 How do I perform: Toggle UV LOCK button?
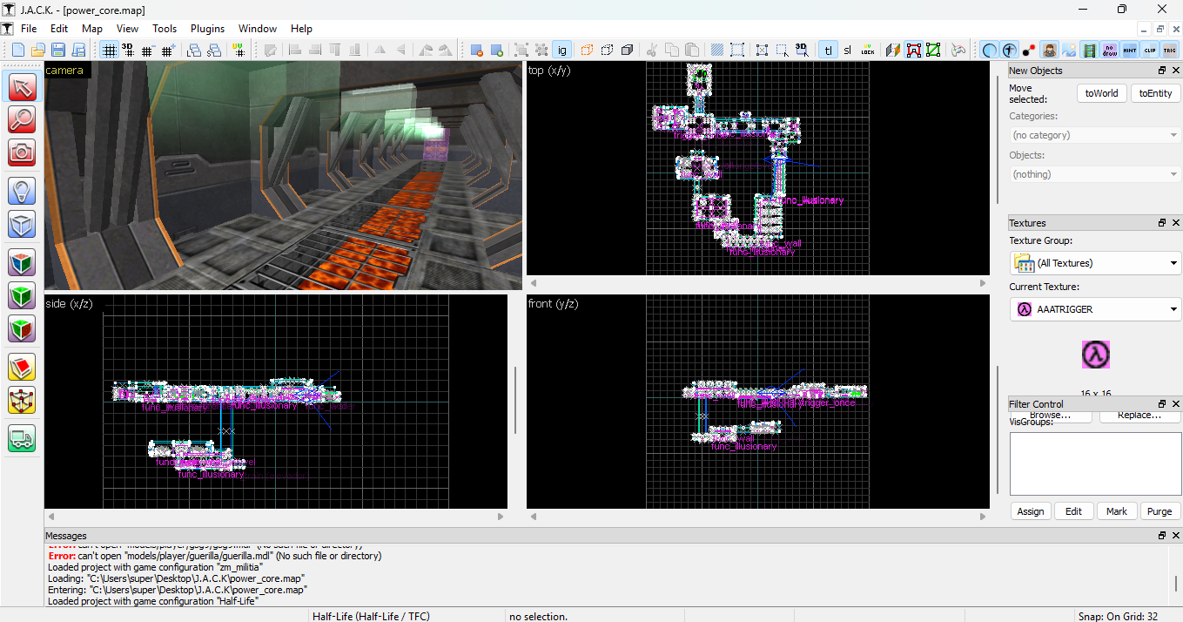click(868, 50)
